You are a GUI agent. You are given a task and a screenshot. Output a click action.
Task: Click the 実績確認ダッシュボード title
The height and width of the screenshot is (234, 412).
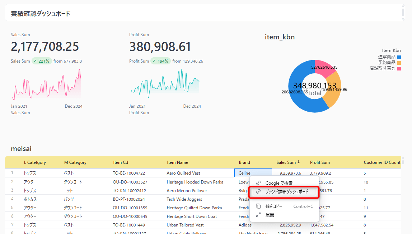41,14
